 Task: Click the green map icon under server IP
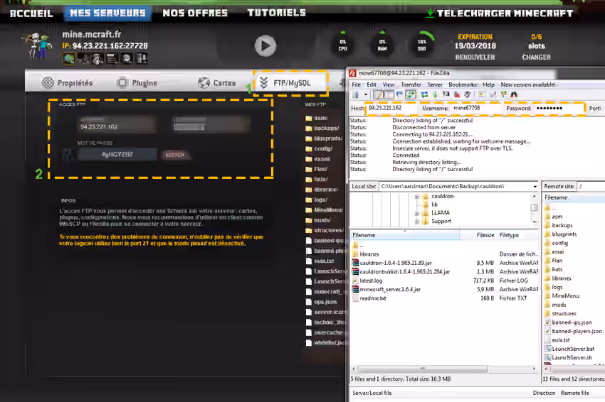pos(68,58)
